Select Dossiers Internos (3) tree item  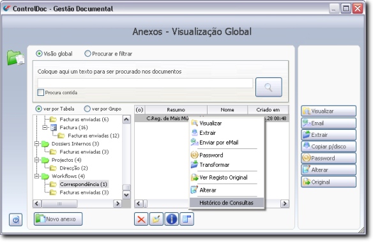point(75,144)
